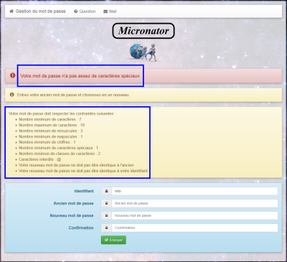The image size is (287, 262).
Task: Click the lock icon beside Ancien mot de passe
Action: pos(106,203)
